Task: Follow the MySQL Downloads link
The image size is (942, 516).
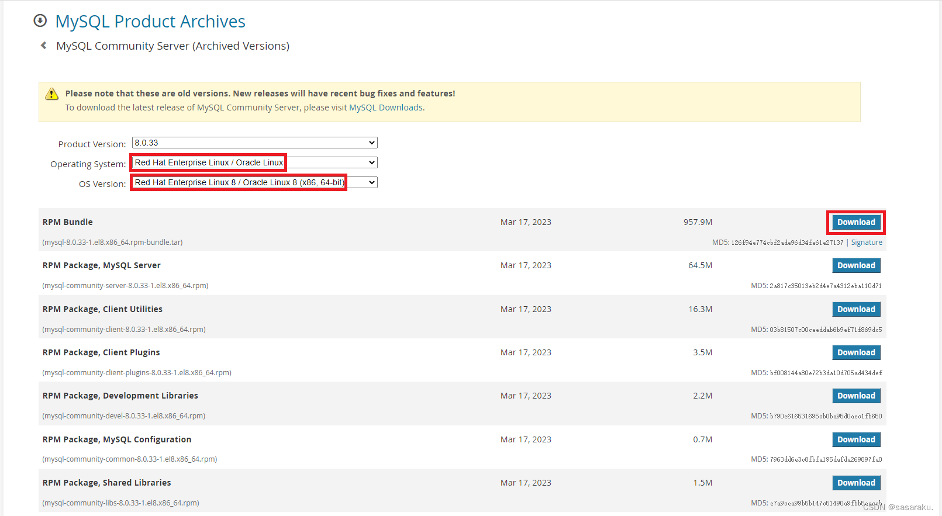Action: (x=386, y=108)
